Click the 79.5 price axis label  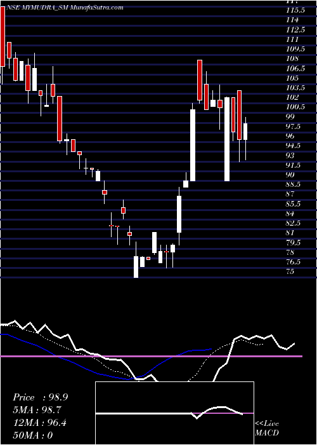coord(294,243)
